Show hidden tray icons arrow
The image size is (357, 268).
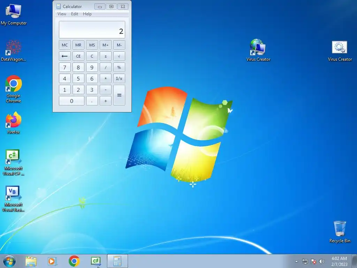pos(296,261)
